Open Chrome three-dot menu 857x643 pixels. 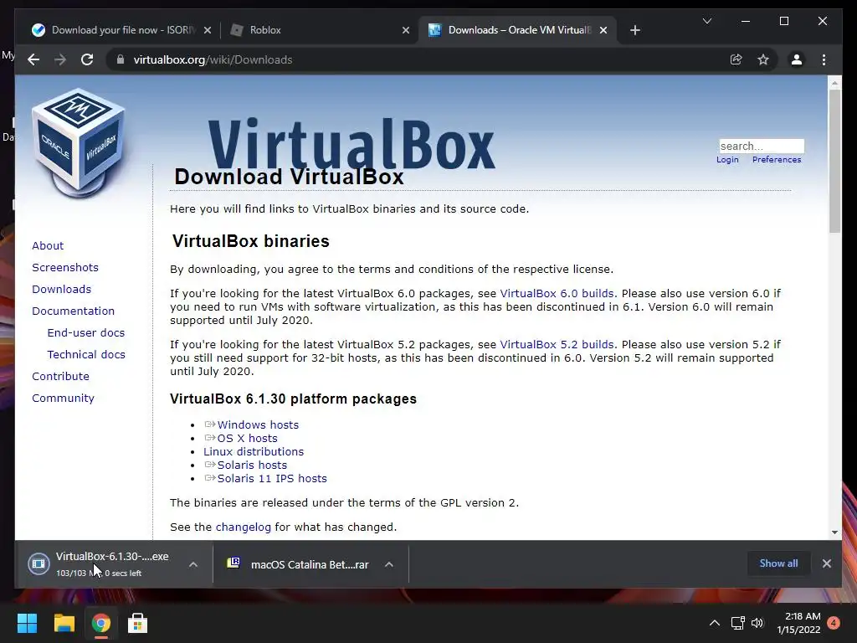(824, 59)
